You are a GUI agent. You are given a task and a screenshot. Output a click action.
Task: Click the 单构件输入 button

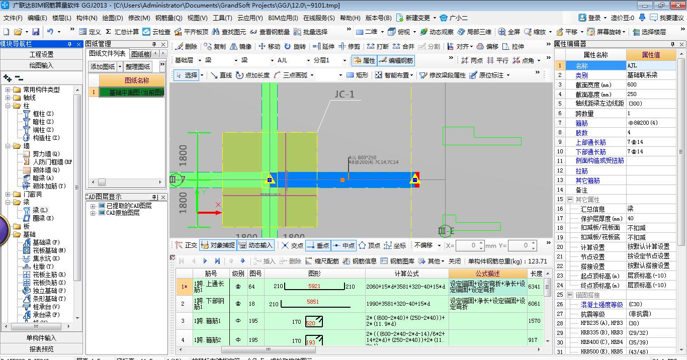pyautogui.click(x=42, y=338)
